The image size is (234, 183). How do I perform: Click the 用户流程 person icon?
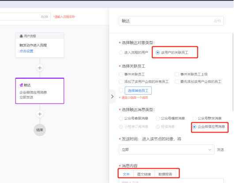pyautogui.click(x=21, y=36)
